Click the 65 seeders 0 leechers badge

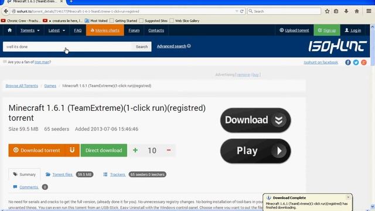(147, 175)
